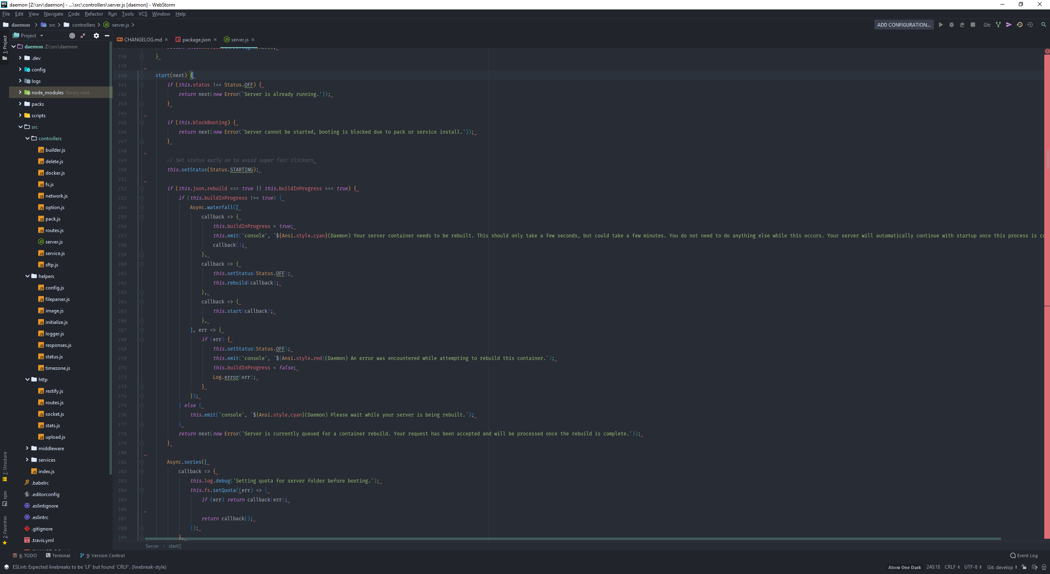
Task: Open Git Show History clock icon
Action: pyautogui.click(x=1020, y=25)
